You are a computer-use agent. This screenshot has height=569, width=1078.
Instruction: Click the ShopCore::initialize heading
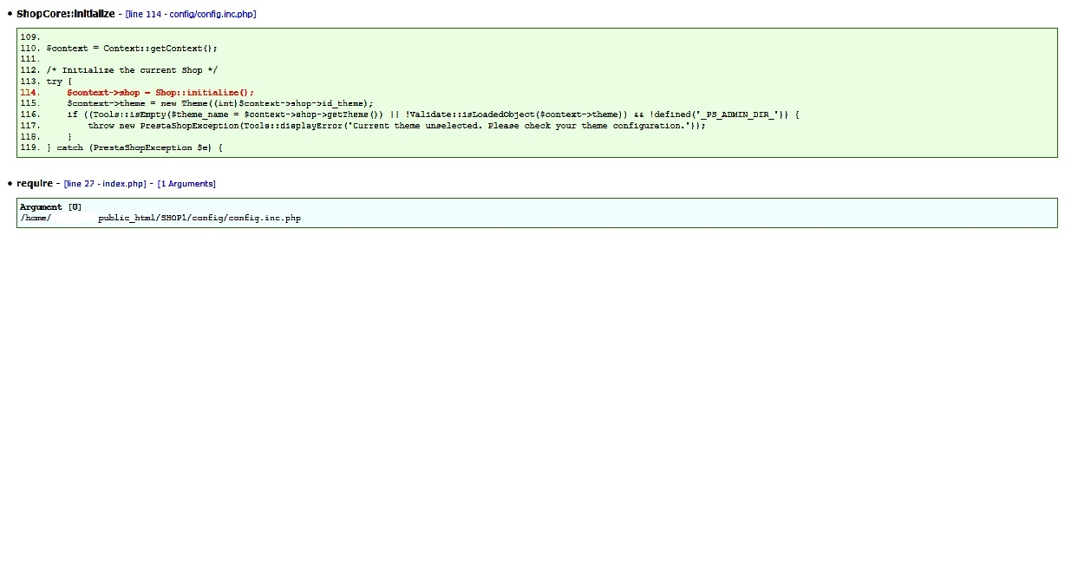[65, 14]
